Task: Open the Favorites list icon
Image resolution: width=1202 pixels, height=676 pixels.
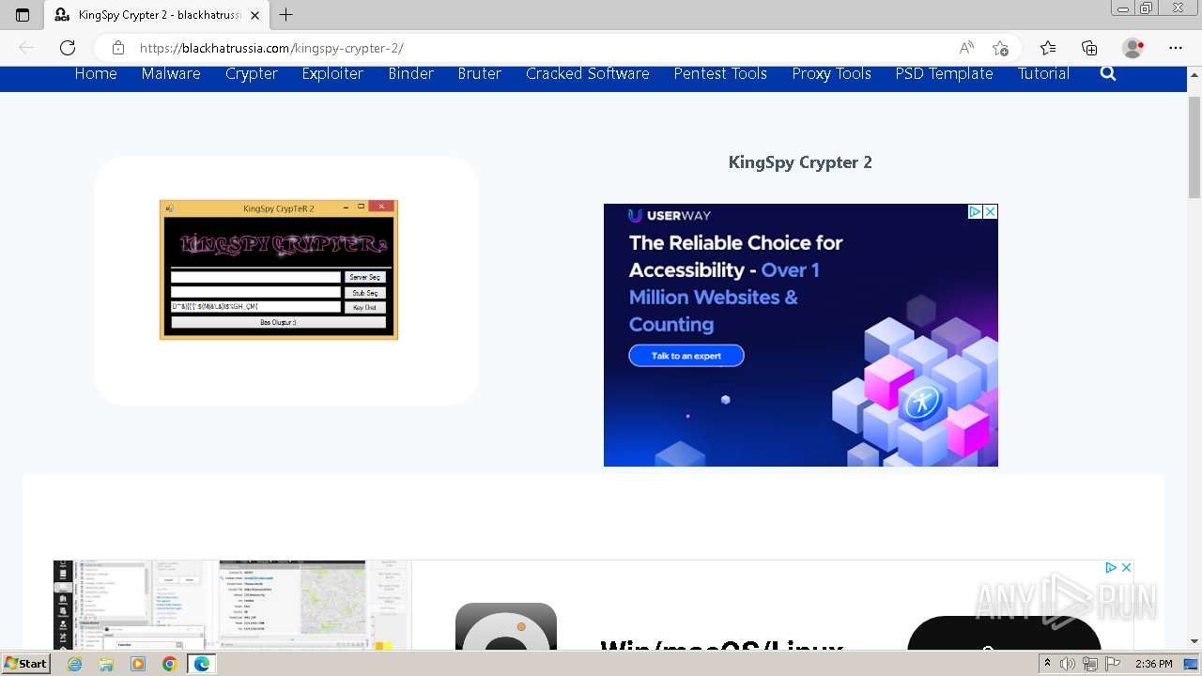Action: coord(1048,48)
